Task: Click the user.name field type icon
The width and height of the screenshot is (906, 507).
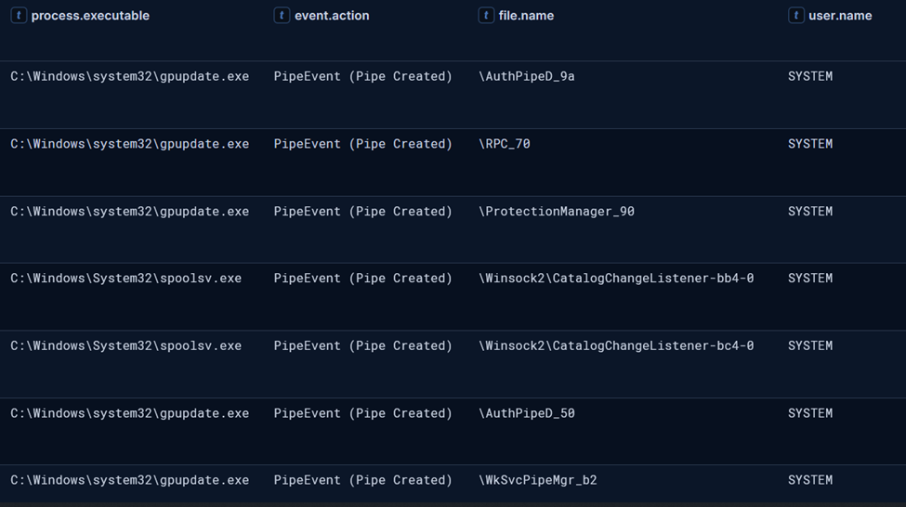Action: tap(795, 16)
